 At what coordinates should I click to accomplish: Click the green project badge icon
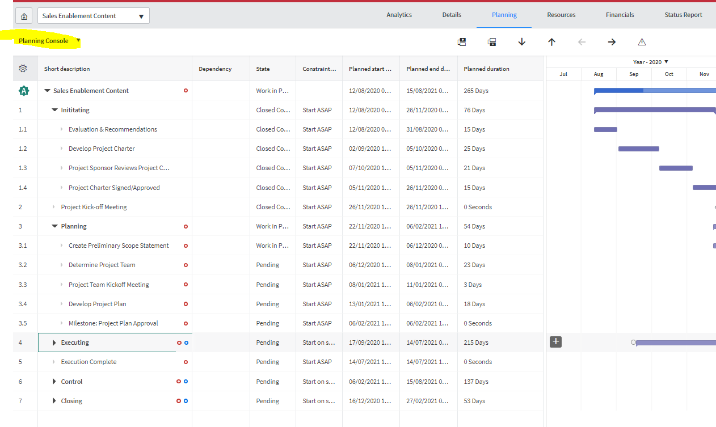(24, 90)
